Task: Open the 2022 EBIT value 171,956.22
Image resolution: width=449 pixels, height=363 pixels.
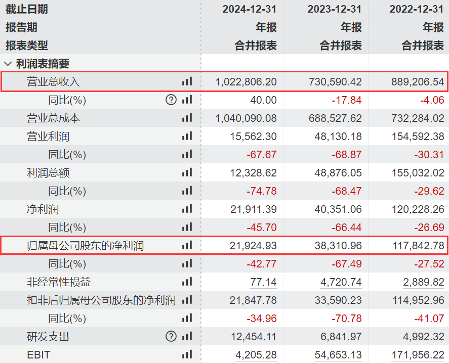Action: click(x=418, y=355)
